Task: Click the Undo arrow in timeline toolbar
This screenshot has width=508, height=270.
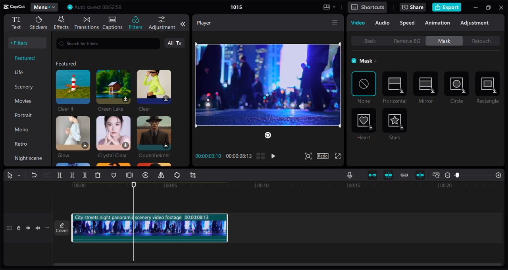Action: tap(34, 175)
